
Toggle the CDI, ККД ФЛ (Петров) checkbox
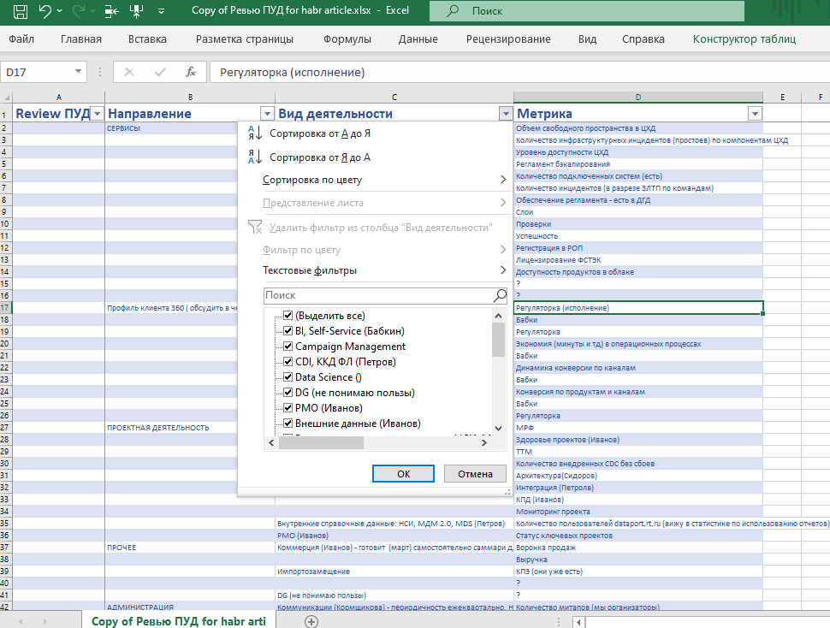(x=288, y=361)
